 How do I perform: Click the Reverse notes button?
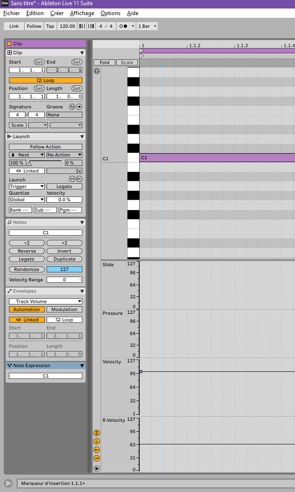(27, 251)
